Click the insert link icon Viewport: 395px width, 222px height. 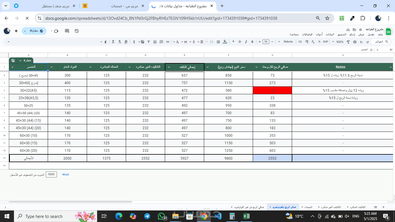pyautogui.click(x=168, y=42)
